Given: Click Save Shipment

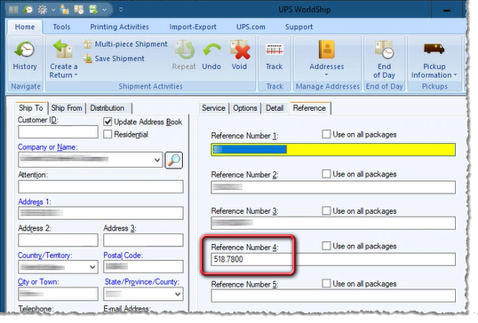Looking at the screenshot, I should [x=114, y=59].
